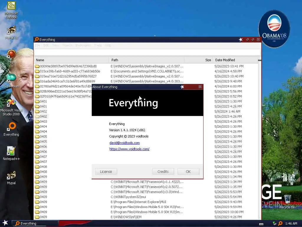Image resolution: width=302 pixels, height=227 pixels.
Task: Select path C:\WINNT\system32\mui
Action: (128, 197)
